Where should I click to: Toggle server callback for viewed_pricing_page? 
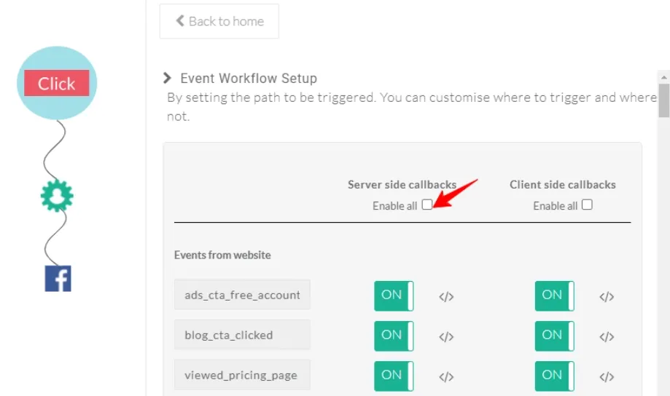click(x=394, y=376)
